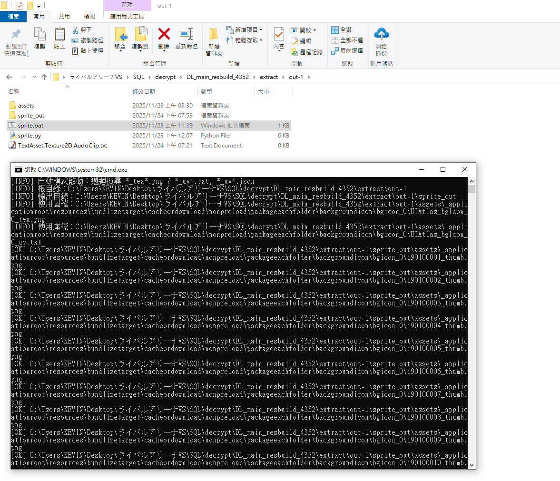Open the recent locations dropdown arrow
This screenshot has height=481, width=560.
point(34,77)
